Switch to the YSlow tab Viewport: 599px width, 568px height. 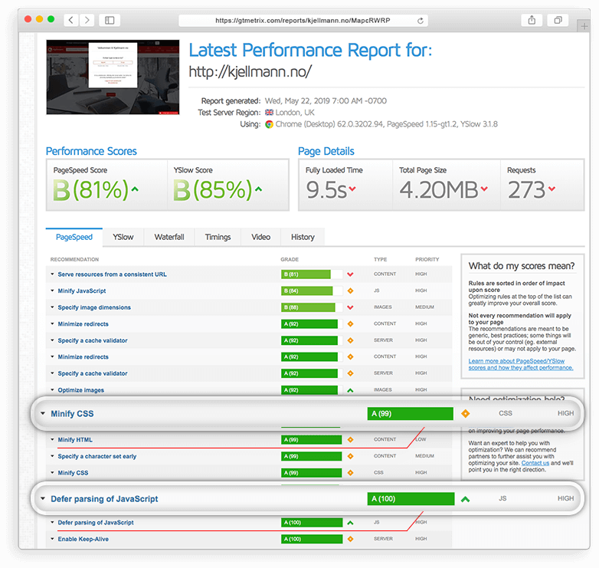(123, 238)
